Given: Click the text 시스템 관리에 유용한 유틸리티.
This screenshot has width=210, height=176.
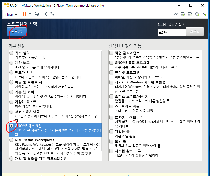Looking at the screenshot, I should pos(137,156).
